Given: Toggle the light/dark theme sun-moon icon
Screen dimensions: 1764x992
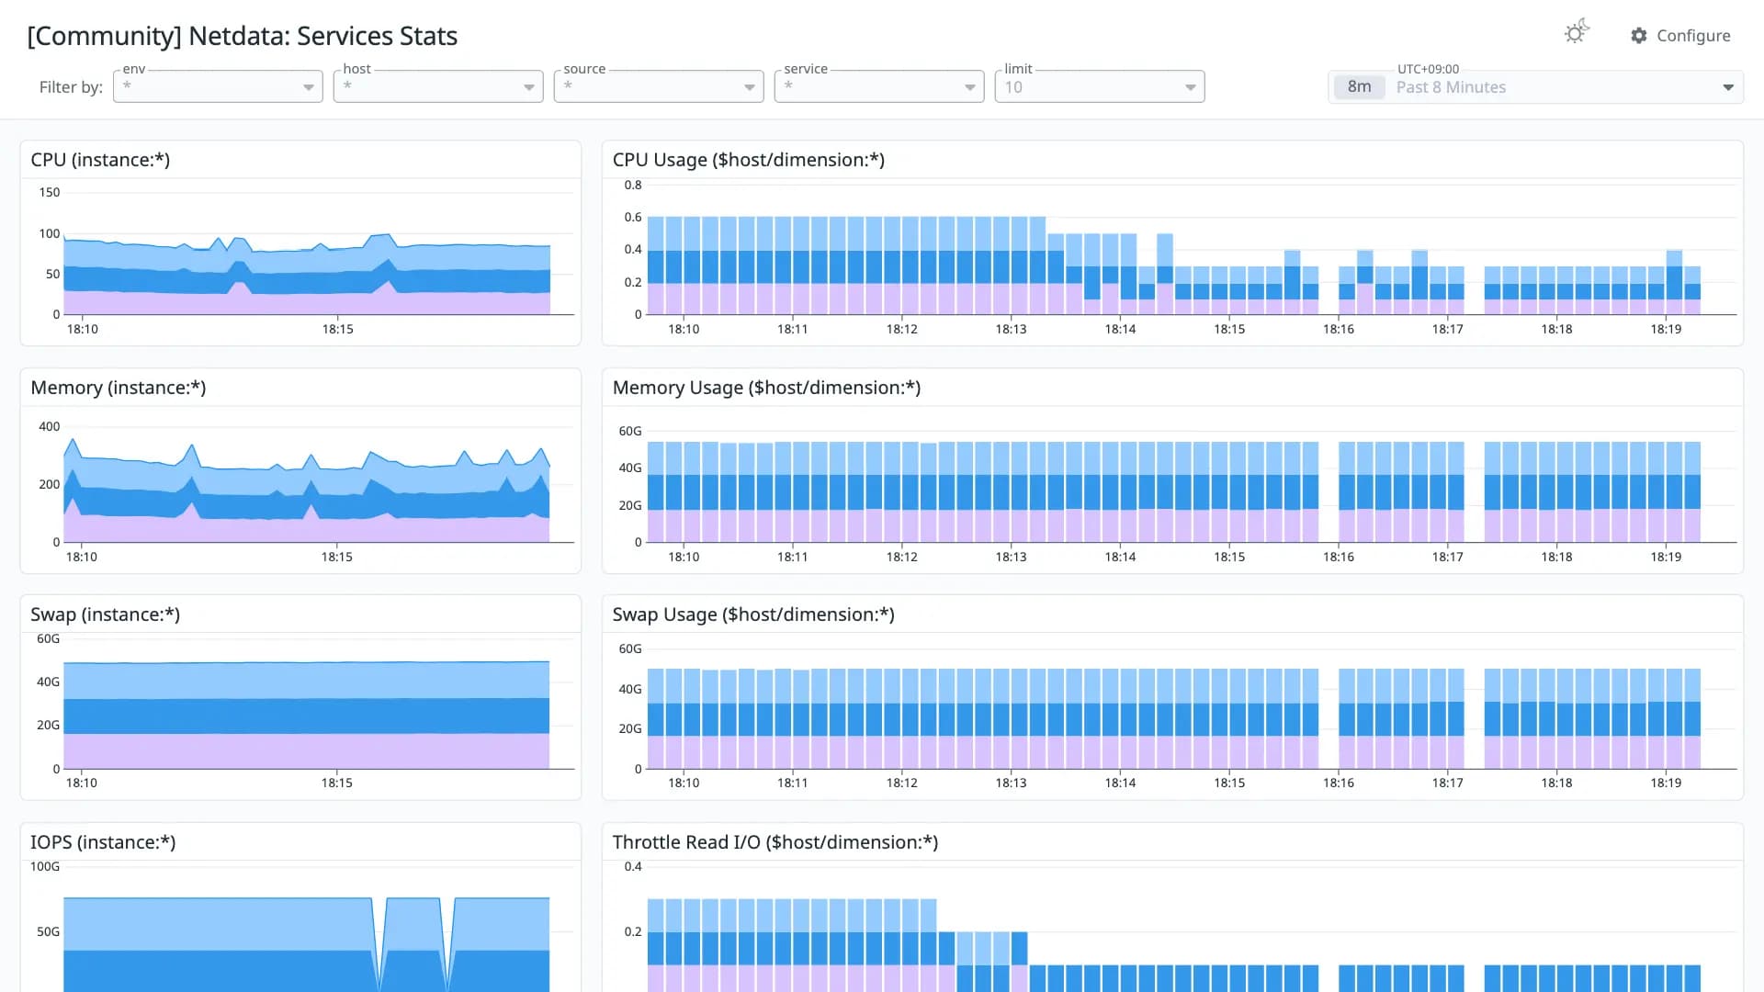Looking at the screenshot, I should click(x=1577, y=32).
